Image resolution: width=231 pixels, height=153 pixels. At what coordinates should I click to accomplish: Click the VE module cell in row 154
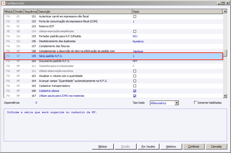coord(8,31)
